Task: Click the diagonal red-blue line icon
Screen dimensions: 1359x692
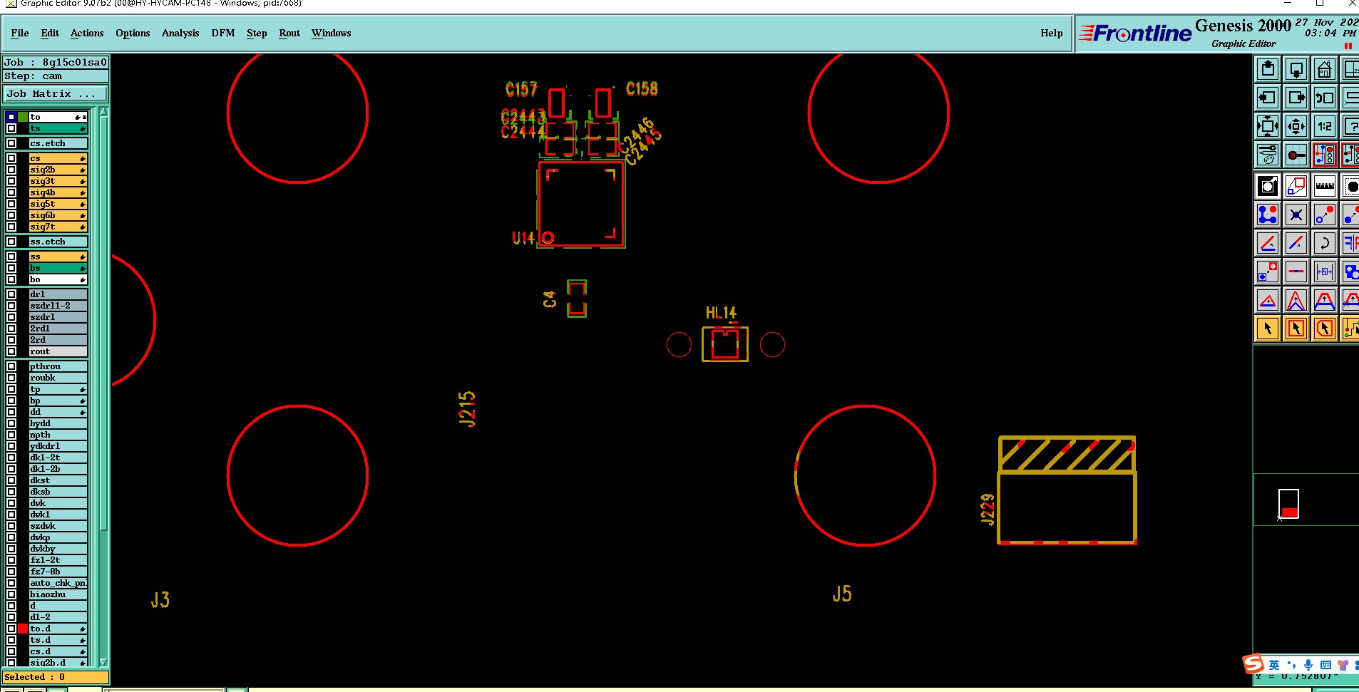Action: [x=1296, y=243]
